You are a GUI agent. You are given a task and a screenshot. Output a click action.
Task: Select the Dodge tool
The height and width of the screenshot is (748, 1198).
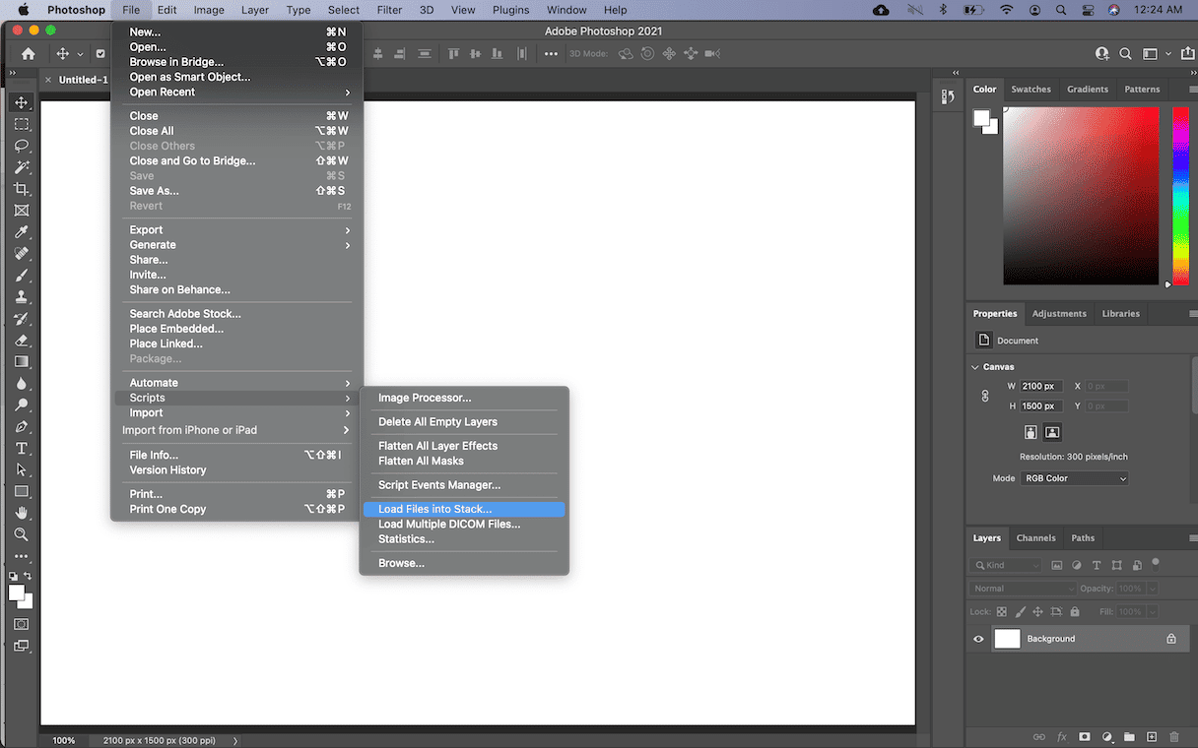coord(22,405)
